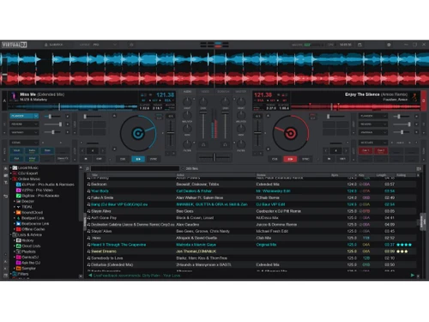The height and width of the screenshot is (322, 429).
Task: Click the Filters folder icon in the tree
Action: click(x=15, y=274)
